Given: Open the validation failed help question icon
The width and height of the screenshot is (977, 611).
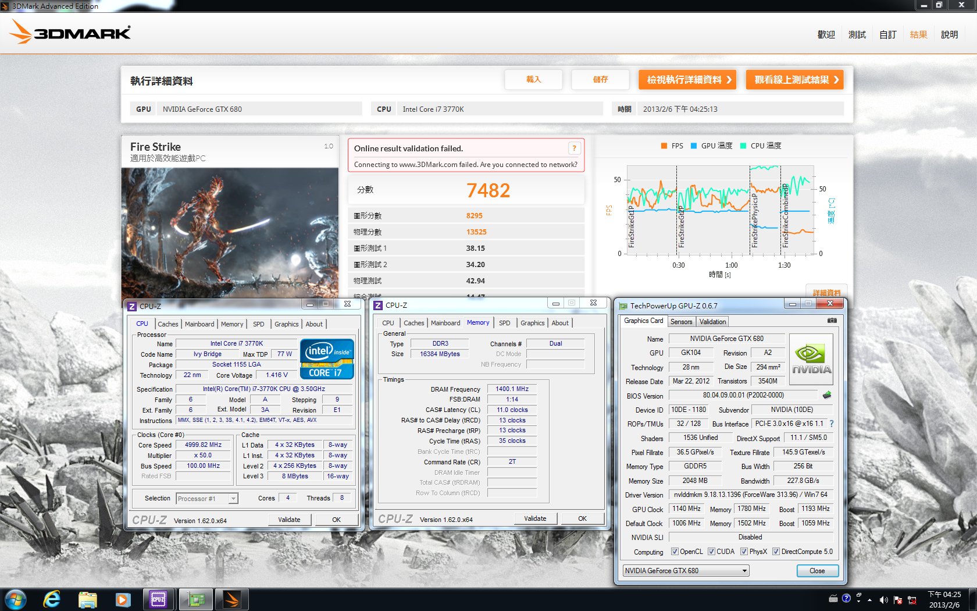Looking at the screenshot, I should point(574,148).
